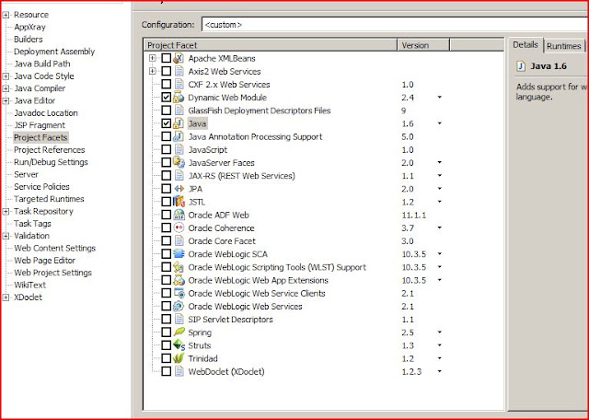
Task: Click the WebDoclet (XDoclet) icon
Action: pyautogui.click(x=179, y=371)
